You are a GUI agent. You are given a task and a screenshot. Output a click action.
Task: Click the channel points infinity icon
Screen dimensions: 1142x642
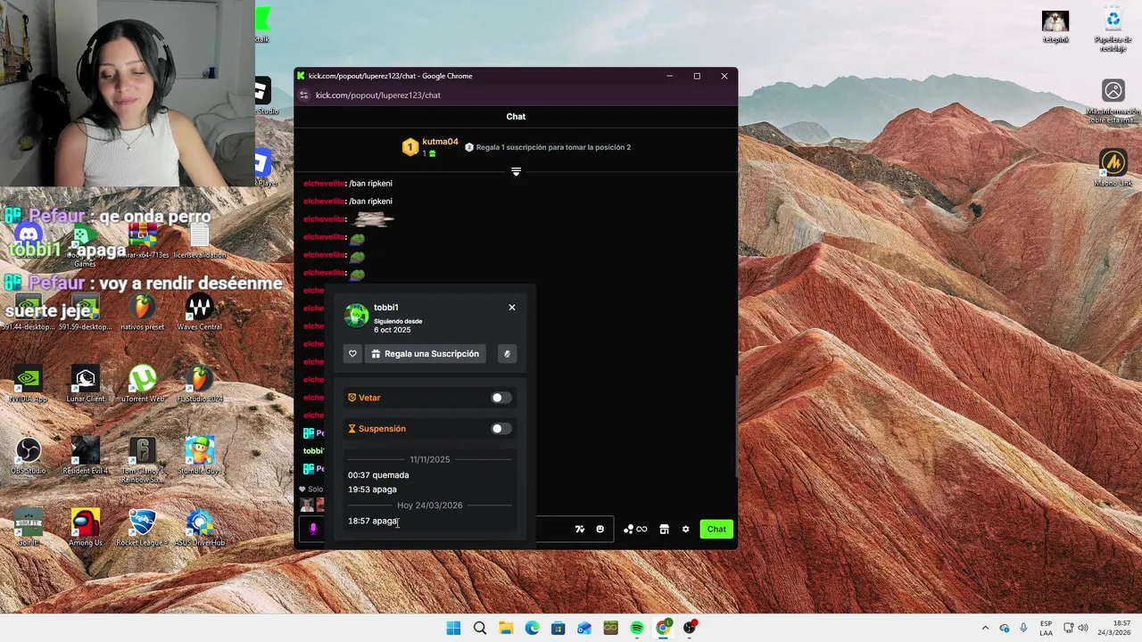(x=636, y=529)
